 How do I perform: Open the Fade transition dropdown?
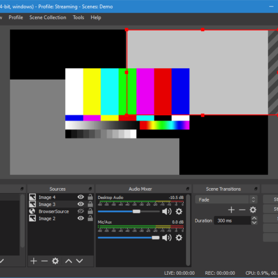tap(226, 200)
